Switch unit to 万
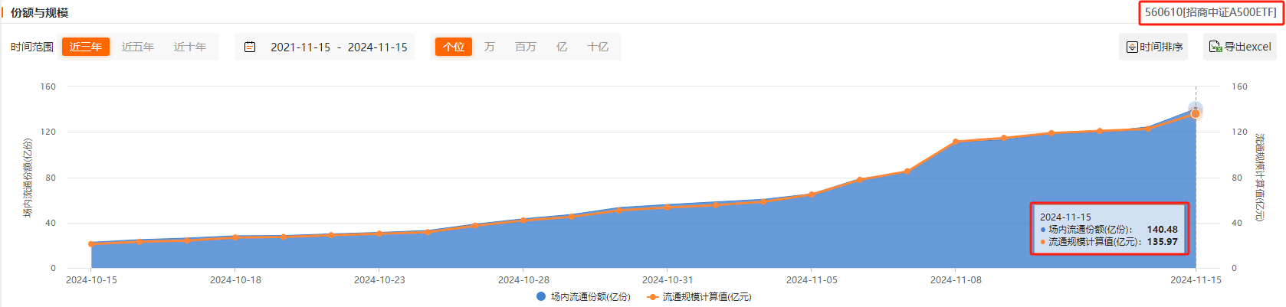Screen dimensions: 1286x307 [490, 47]
